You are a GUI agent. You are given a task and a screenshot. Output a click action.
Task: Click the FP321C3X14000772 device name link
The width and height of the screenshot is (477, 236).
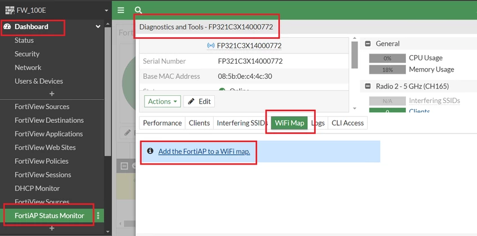pos(249,46)
